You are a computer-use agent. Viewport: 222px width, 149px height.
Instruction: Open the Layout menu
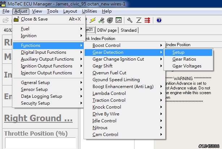click(x=70, y=11)
